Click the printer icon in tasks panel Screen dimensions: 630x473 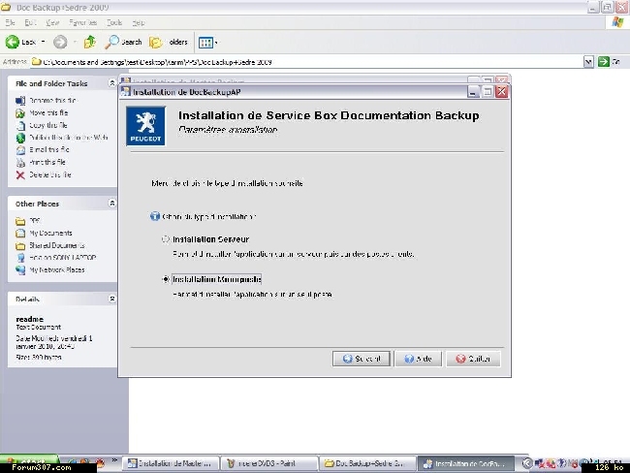20,163
